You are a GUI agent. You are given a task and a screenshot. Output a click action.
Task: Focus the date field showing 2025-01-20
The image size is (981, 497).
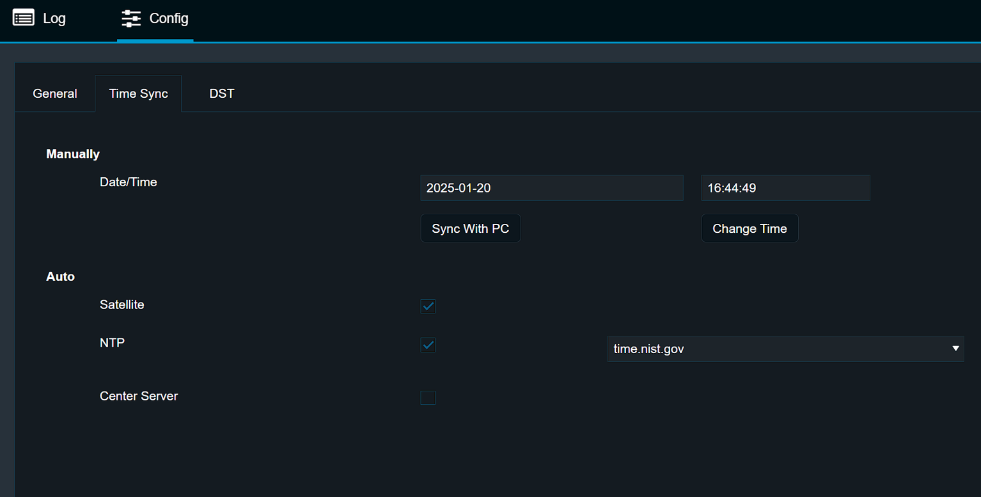551,188
